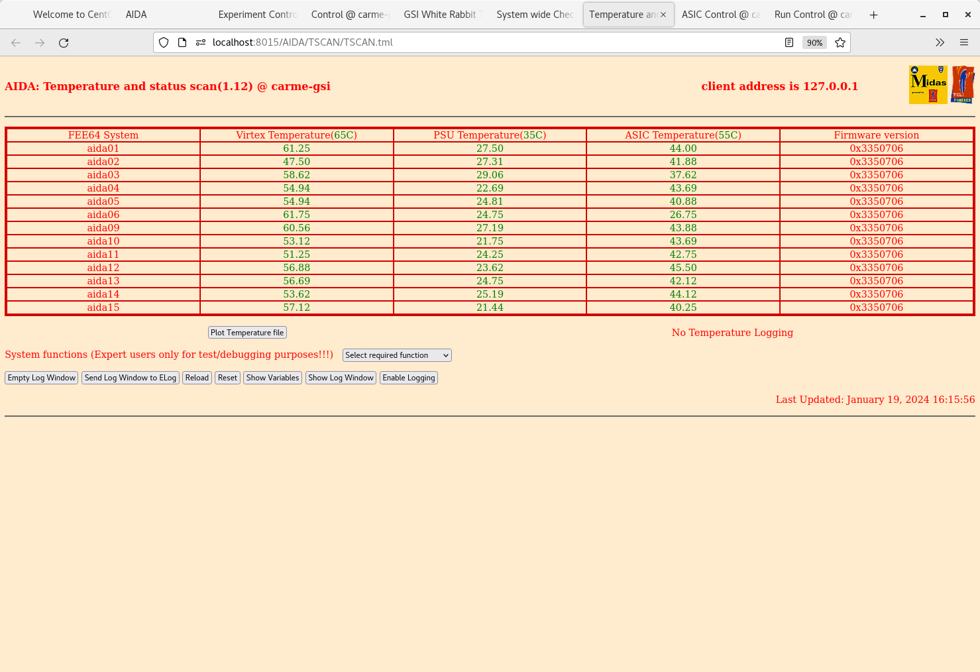Maximize the browser window

click(946, 15)
